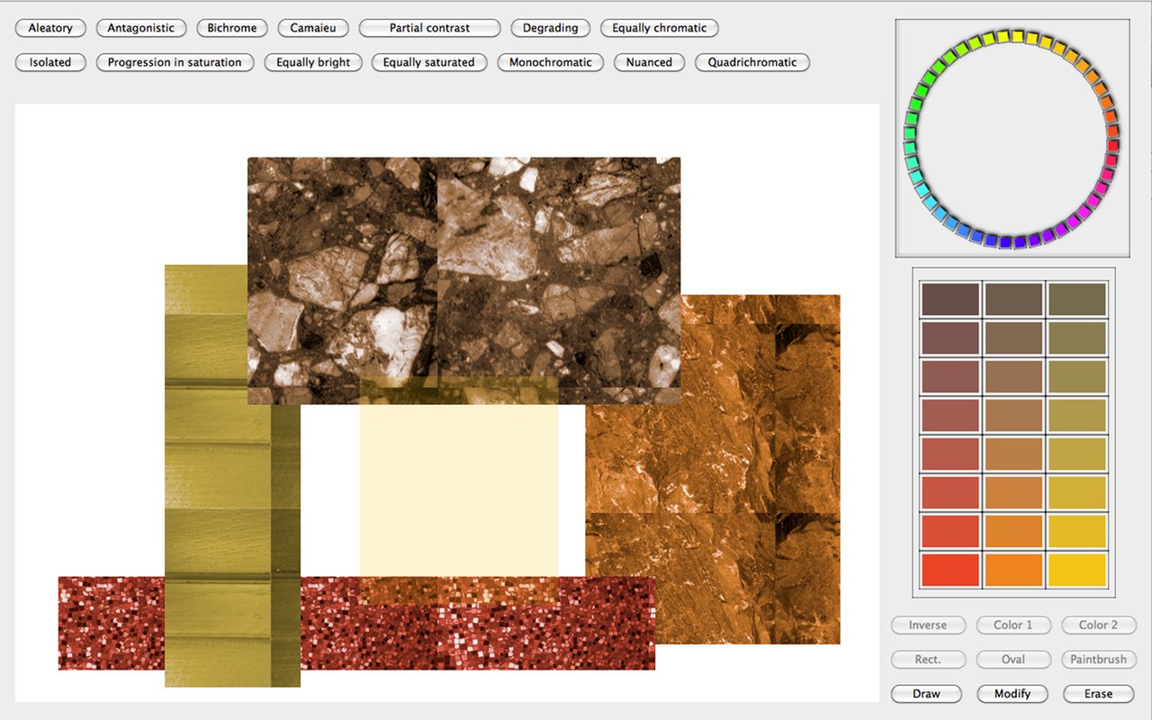Switch to Modify mode
The height and width of the screenshot is (720, 1152).
click(x=1012, y=694)
